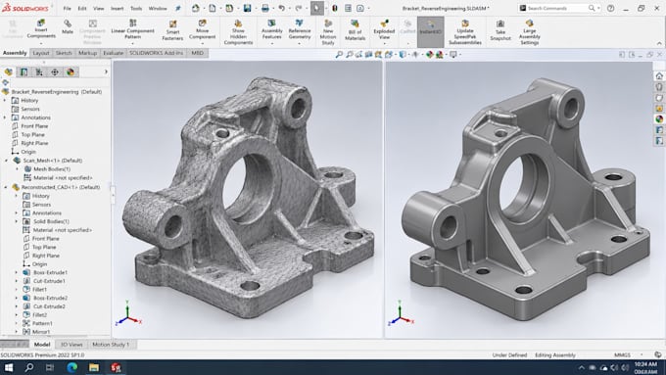Screen dimensions: 666x375
Task: Expand the Boss-Extrude1 feature
Action: (17, 272)
